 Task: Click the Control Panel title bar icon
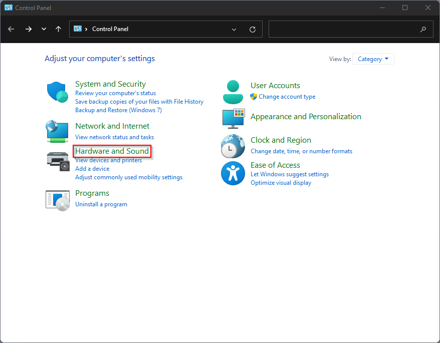[x=9, y=8]
